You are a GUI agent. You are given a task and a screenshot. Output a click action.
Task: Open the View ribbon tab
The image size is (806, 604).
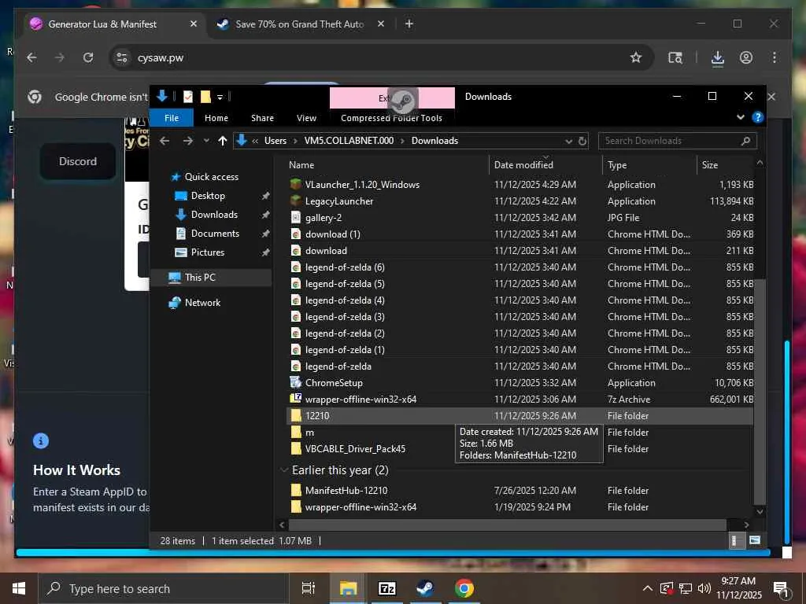[x=306, y=118]
